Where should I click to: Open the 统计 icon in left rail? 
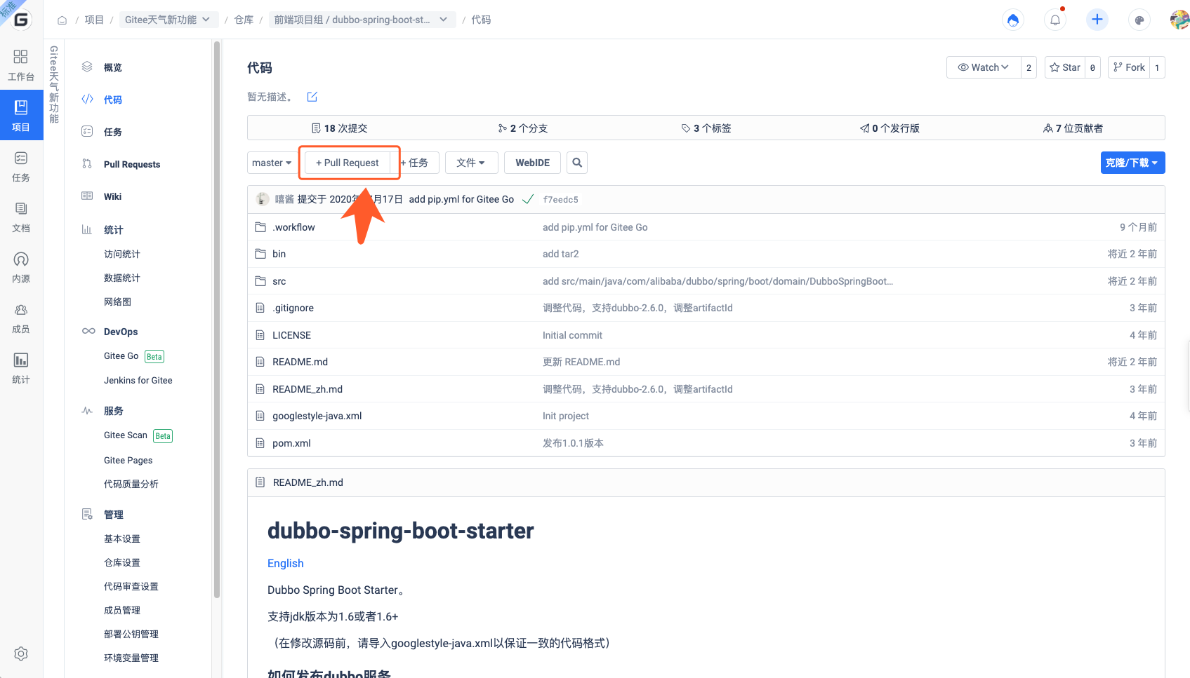click(21, 368)
